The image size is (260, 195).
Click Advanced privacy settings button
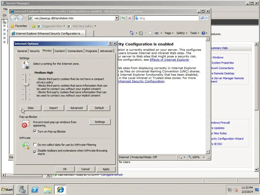(x=76, y=108)
